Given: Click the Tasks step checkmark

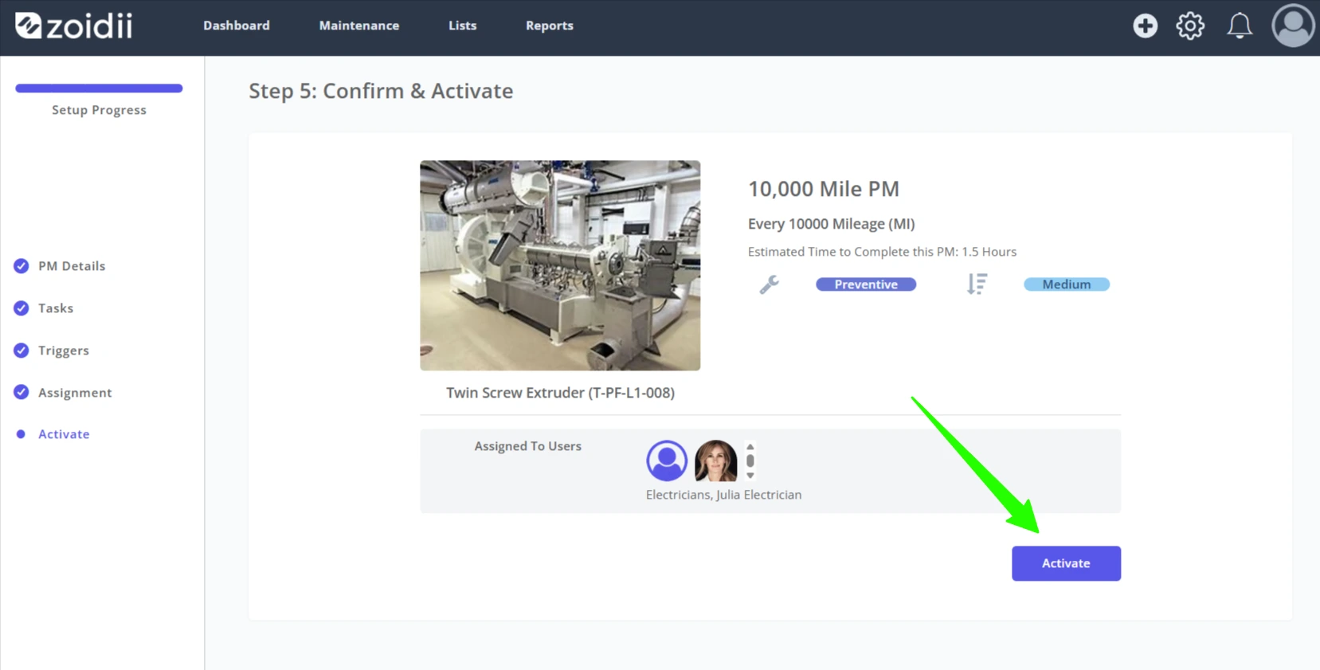Looking at the screenshot, I should tap(22, 308).
